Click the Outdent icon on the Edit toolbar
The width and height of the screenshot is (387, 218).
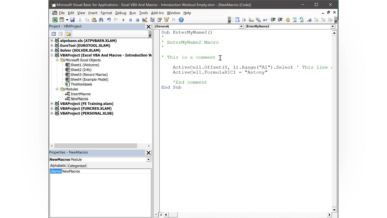pyautogui.click(x=280, y=20)
